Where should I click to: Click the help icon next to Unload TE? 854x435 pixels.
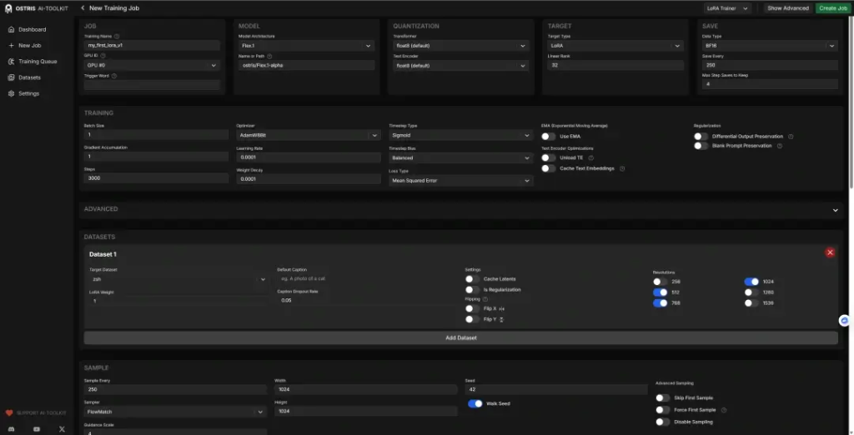click(591, 157)
